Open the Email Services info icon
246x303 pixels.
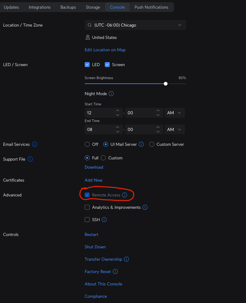click(35, 144)
